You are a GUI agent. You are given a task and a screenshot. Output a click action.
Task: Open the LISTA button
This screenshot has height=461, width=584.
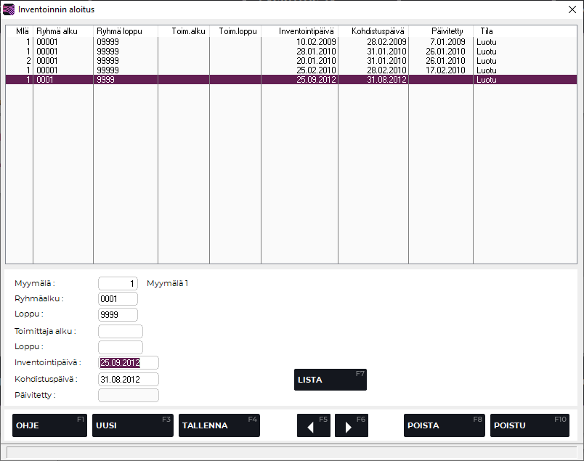[330, 380]
